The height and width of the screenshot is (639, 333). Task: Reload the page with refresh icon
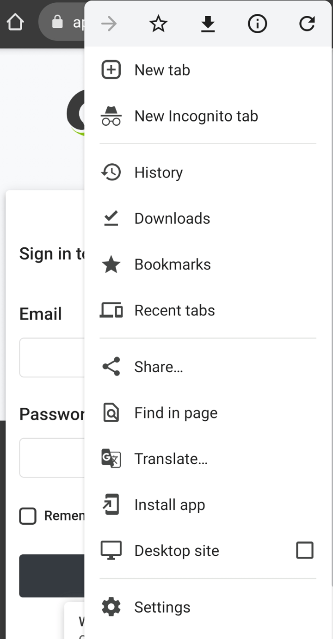tap(307, 24)
